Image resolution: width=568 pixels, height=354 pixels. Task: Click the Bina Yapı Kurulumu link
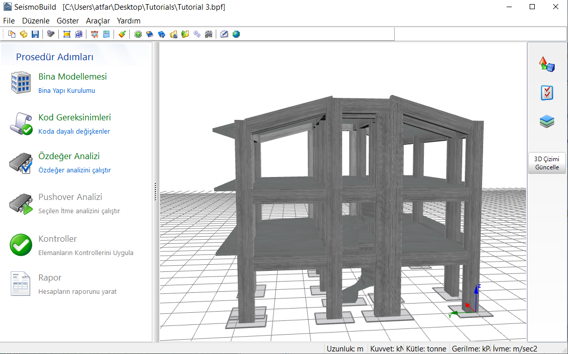pos(66,90)
